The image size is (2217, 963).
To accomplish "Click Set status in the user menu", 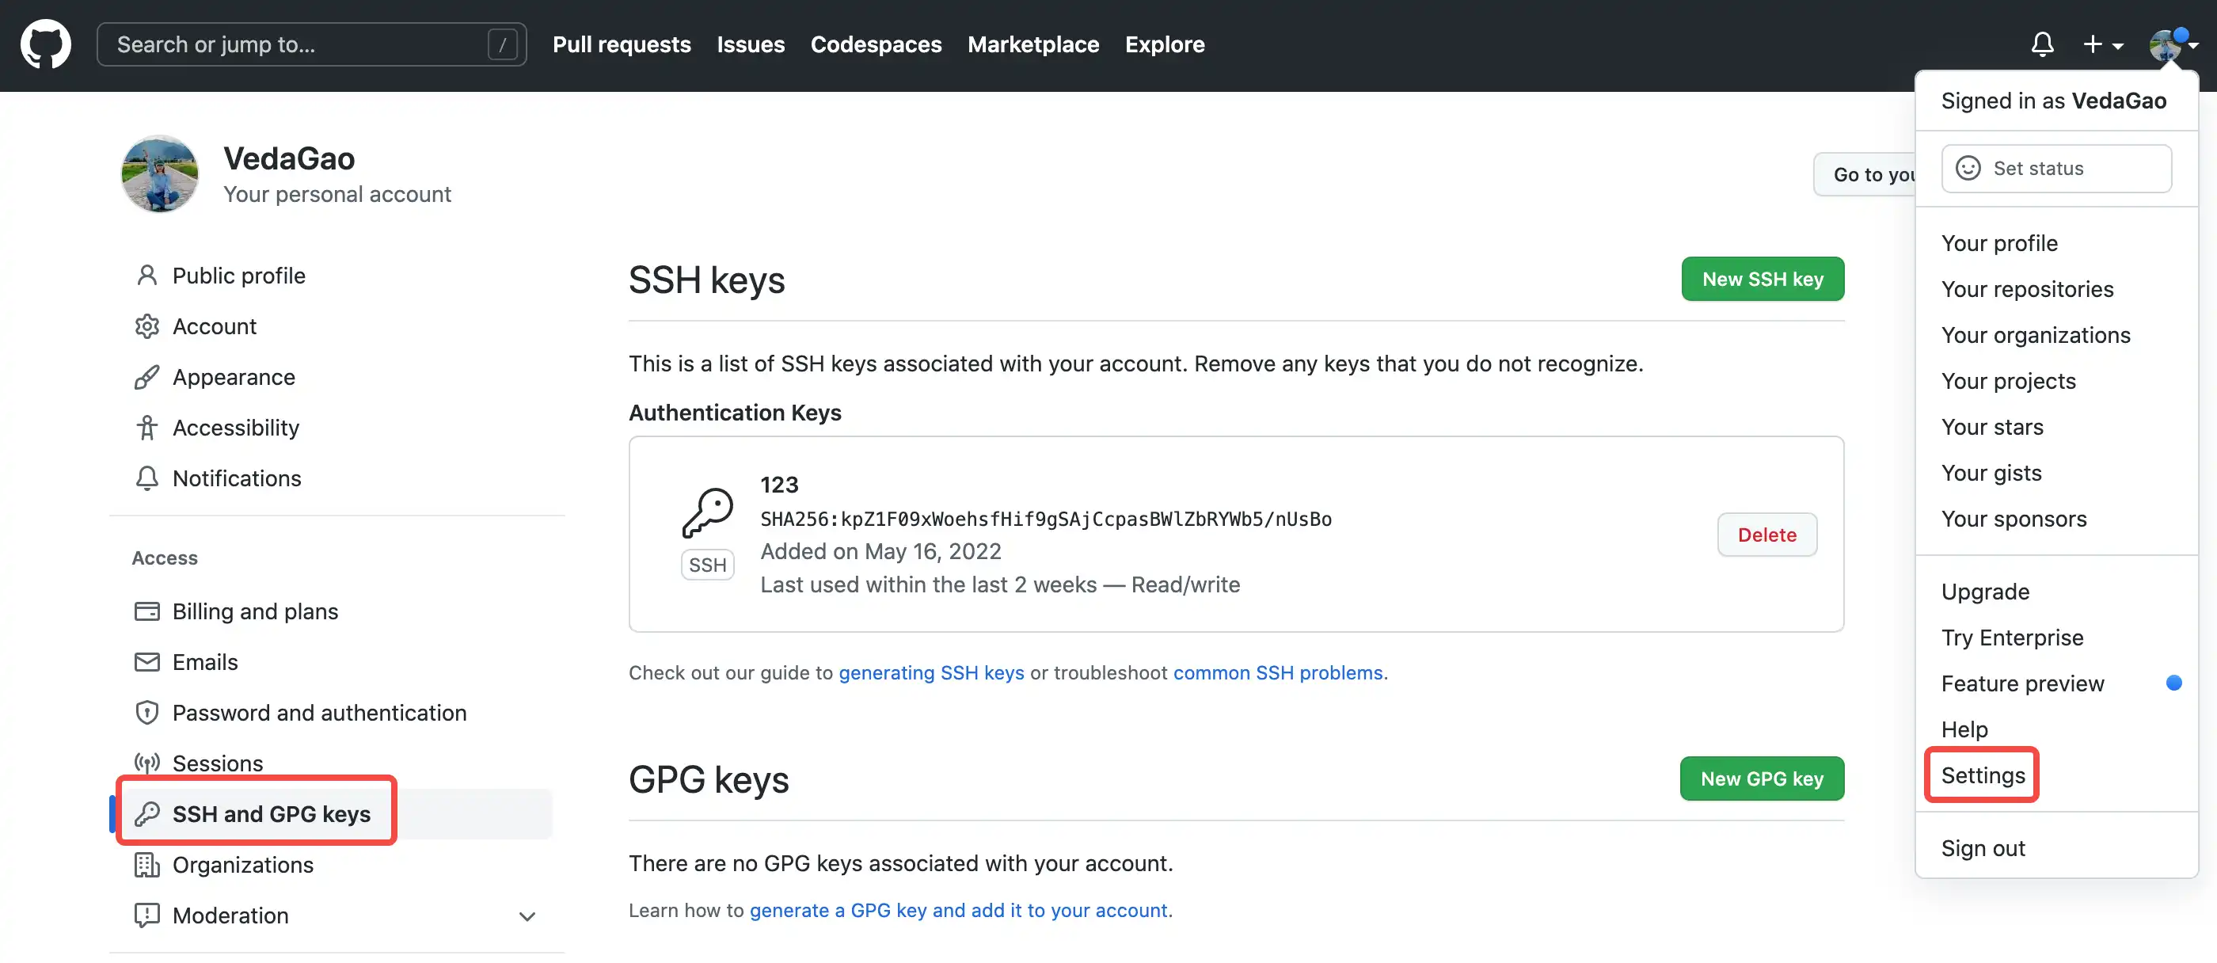I will click(x=2056, y=168).
